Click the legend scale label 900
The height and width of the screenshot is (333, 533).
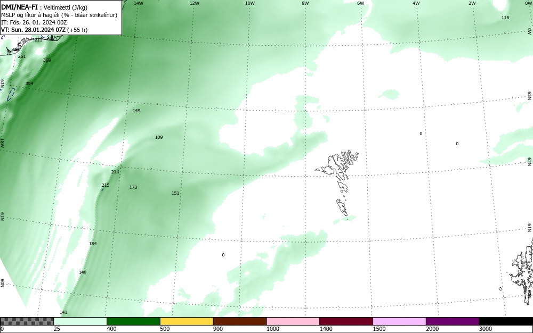pos(218,329)
